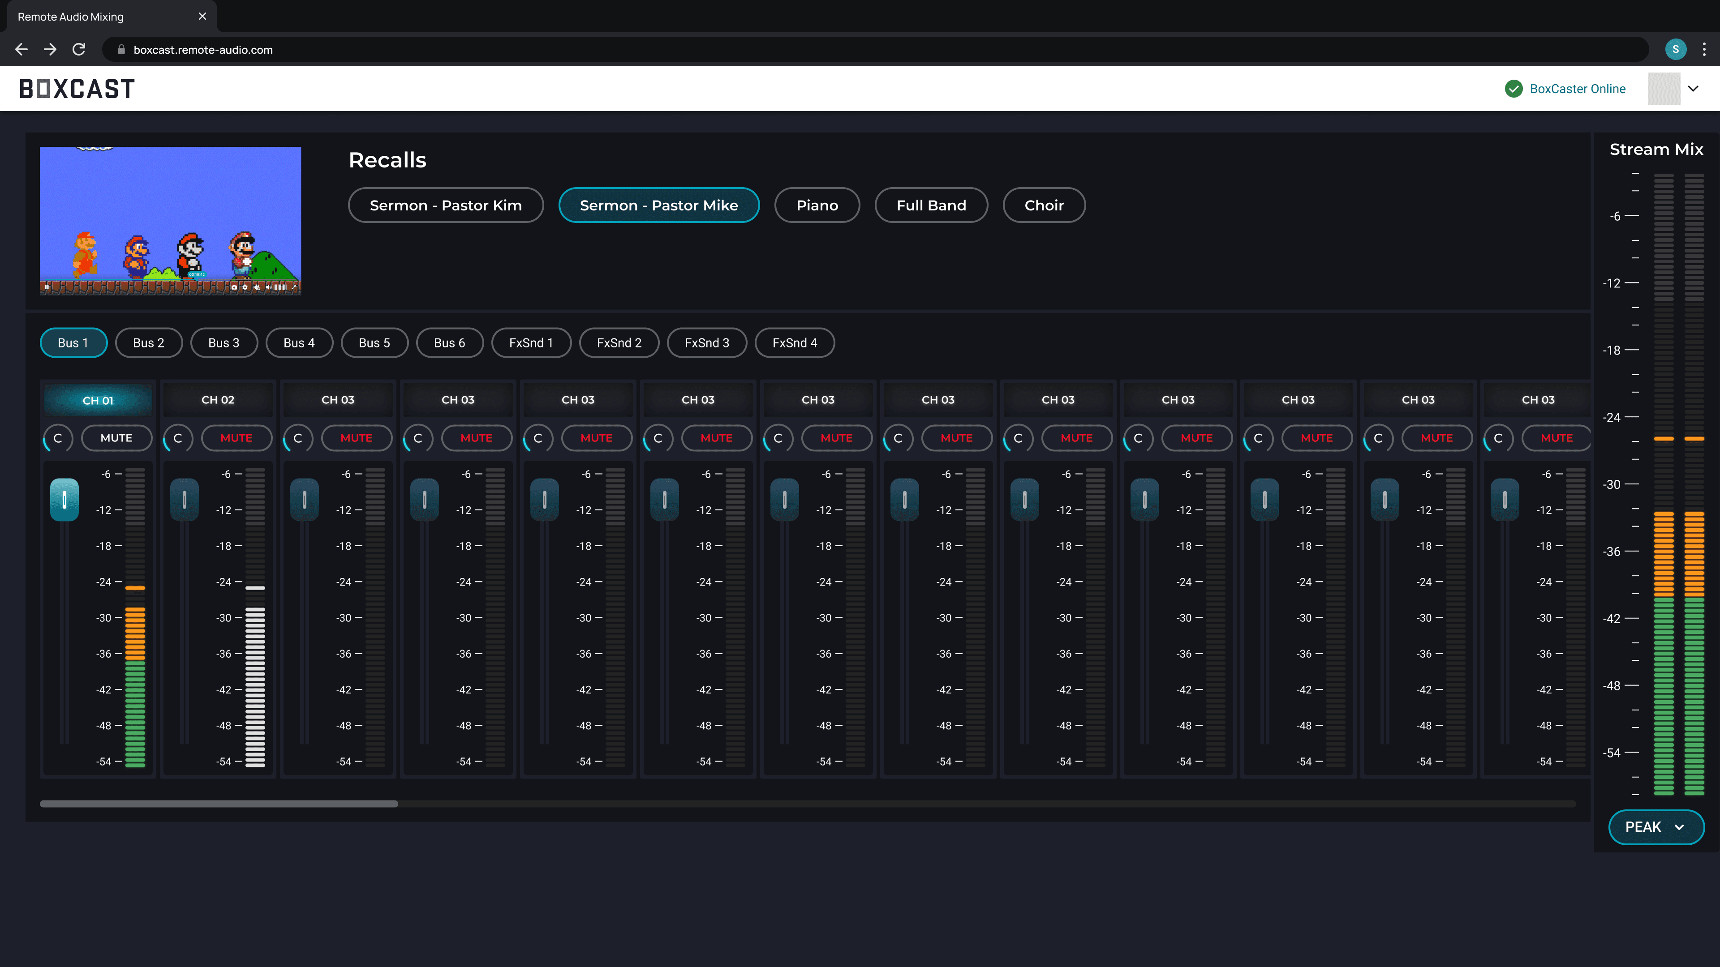Click the green BoxCaster Online check icon
Viewport: 1720px width, 967px height.
pyautogui.click(x=1513, y=89)
